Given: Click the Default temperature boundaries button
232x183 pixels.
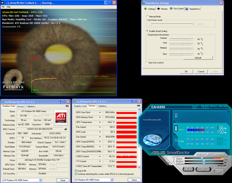Looking at the screenshot, I should (198, 58).
